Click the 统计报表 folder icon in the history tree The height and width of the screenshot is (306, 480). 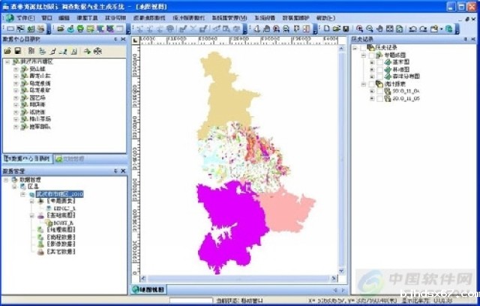[379, 83]
